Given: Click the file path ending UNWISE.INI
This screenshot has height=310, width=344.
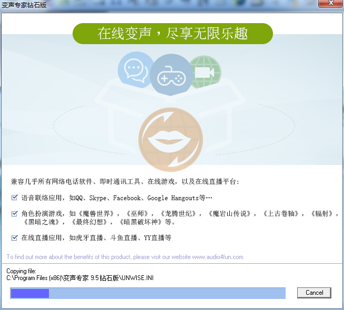Looking at the screenshot, I should tap(80, 278).
